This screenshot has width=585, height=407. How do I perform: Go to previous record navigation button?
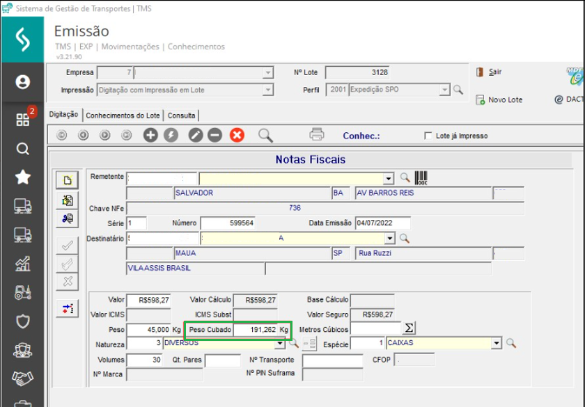pos(83,135)
